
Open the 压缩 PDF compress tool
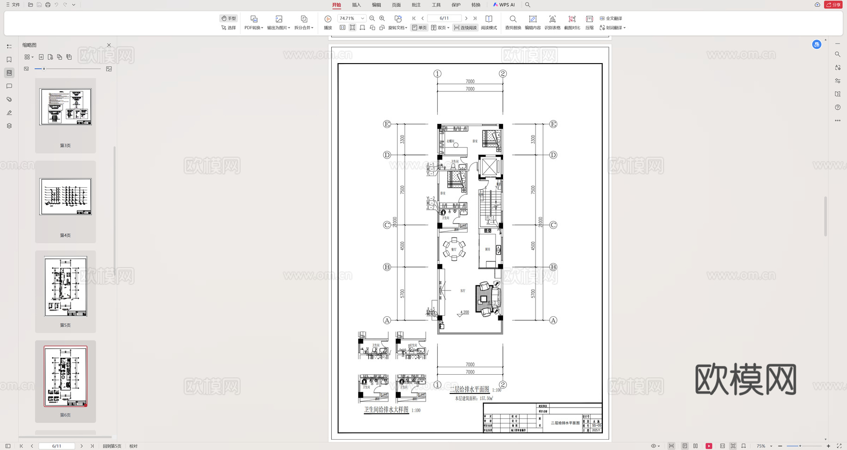589,22
